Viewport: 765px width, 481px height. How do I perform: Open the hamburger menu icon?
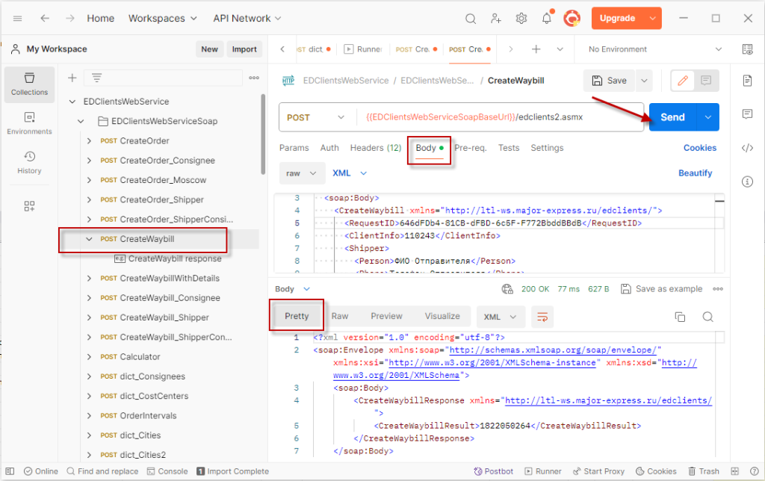(18, 19)
